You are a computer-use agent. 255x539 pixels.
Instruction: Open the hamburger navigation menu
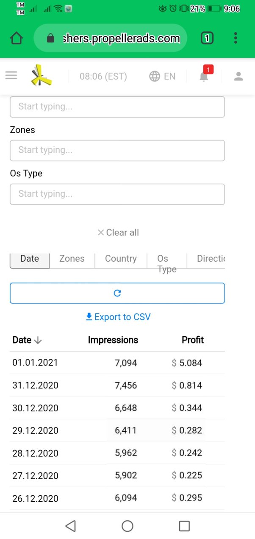click(11, 76)
